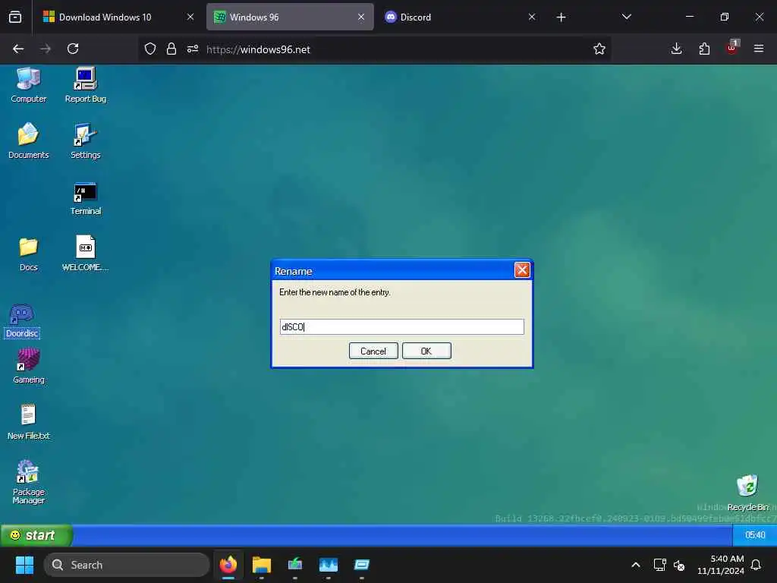Screen dimensions: 777x583
Task: Click Cancel in the Rename dialog
Action: click(x=373, y=351)
